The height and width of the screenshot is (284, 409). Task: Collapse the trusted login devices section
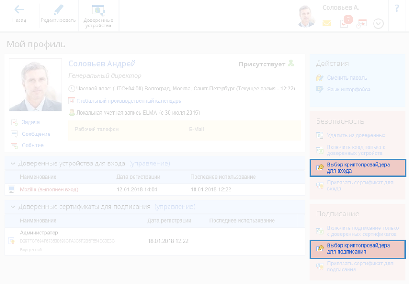tap(13, 163)
